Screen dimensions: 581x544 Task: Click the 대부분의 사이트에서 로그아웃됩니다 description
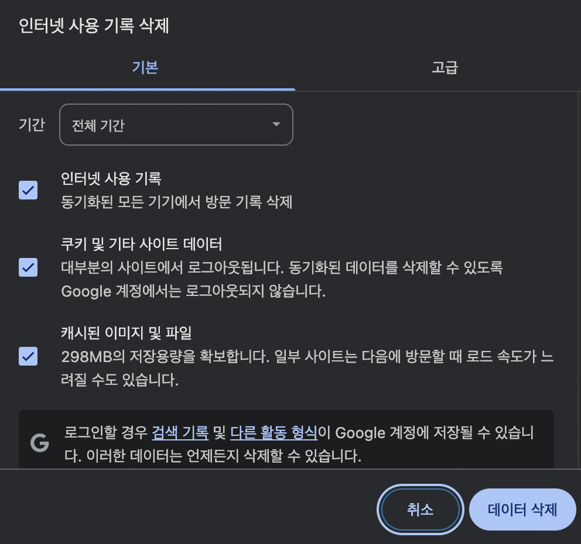(282, 280)
